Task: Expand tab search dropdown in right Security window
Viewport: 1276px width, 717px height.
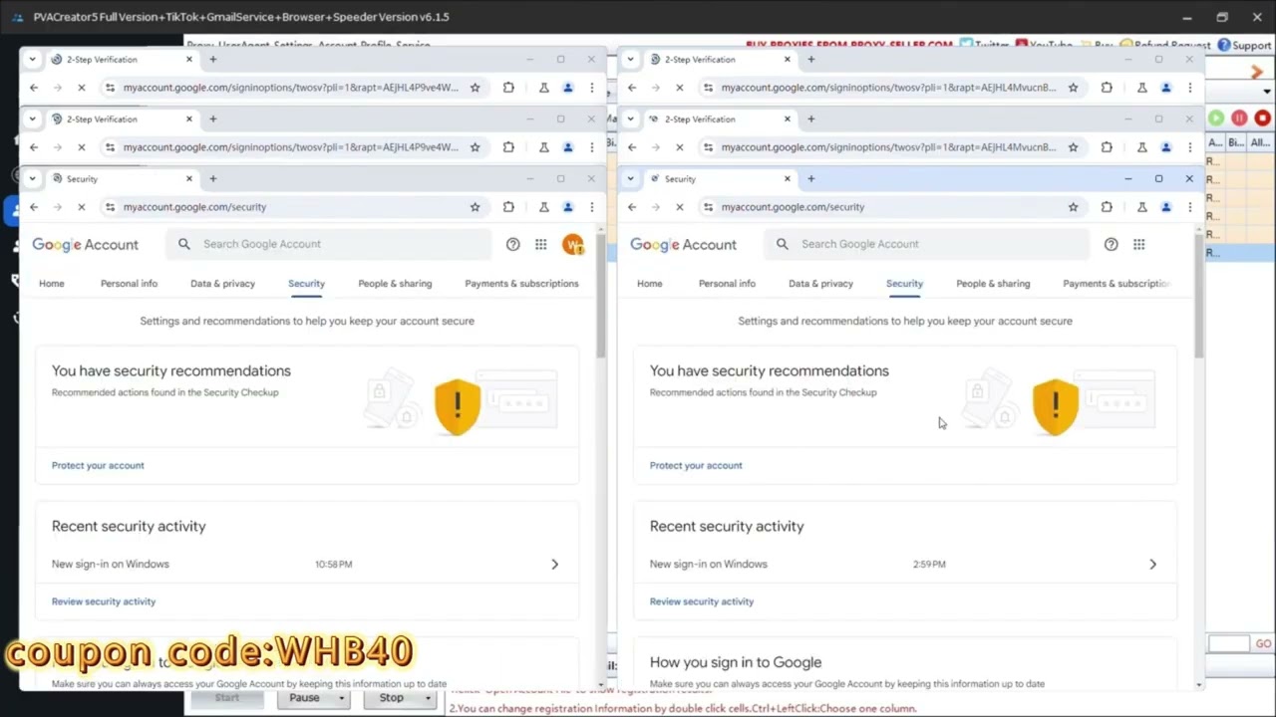Action: click(x=630, y=179)
